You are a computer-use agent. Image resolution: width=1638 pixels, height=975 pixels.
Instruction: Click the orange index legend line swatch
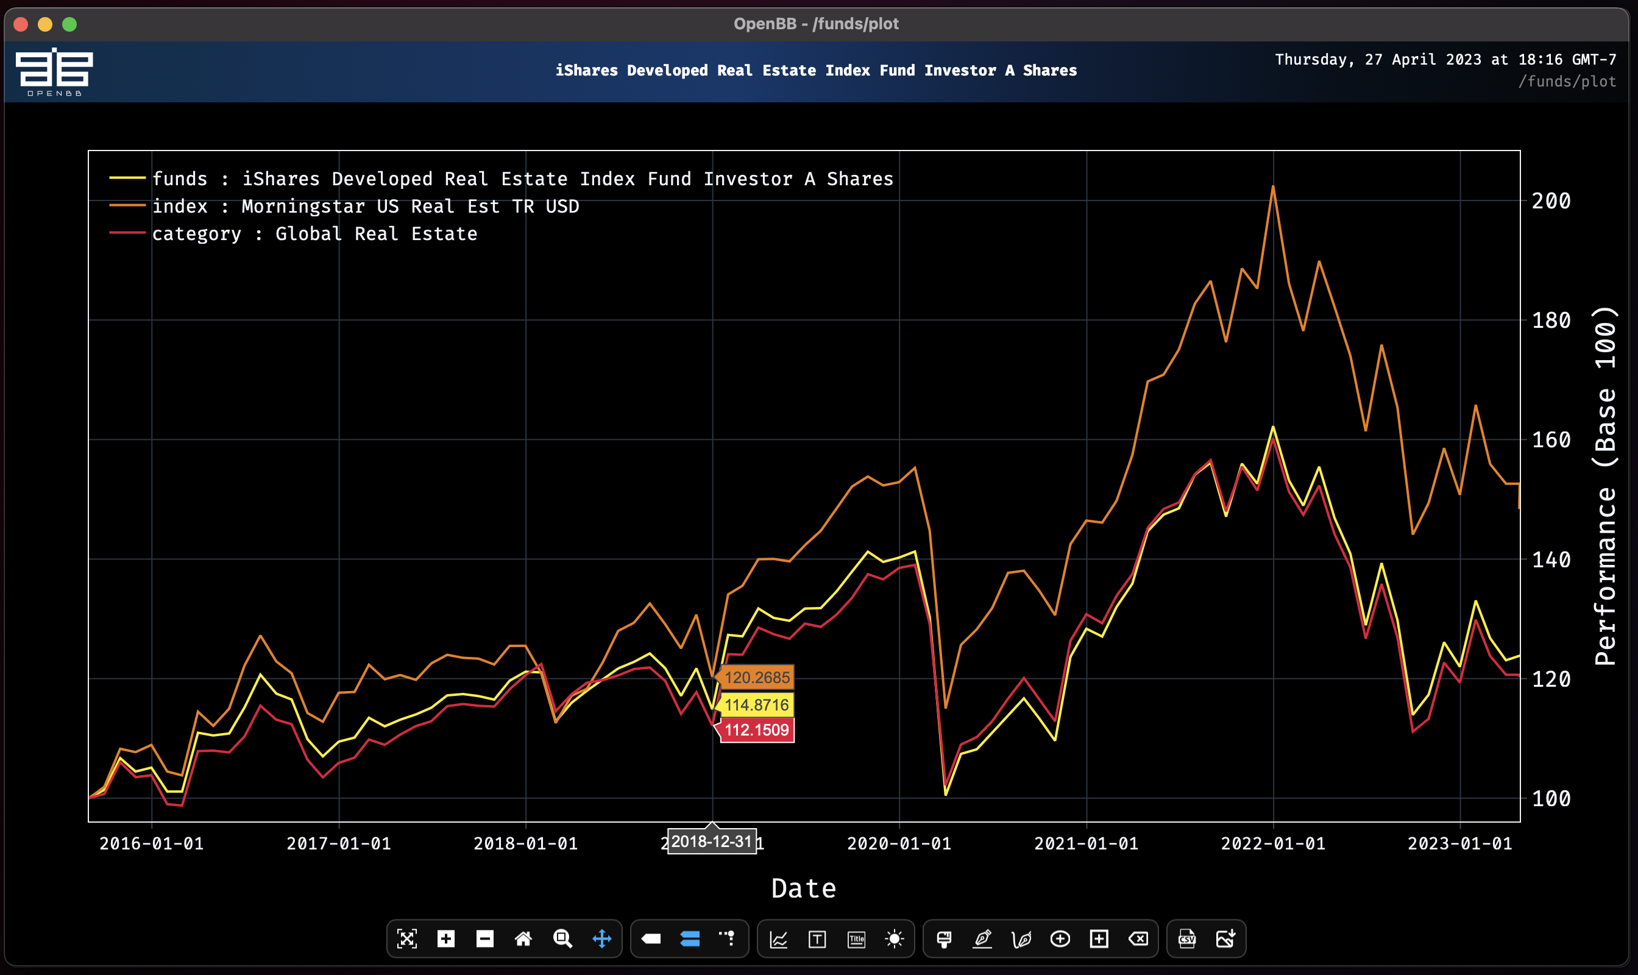(x=127, y=205)
